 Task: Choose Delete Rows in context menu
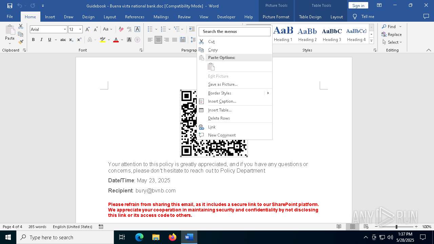(235, 118)
